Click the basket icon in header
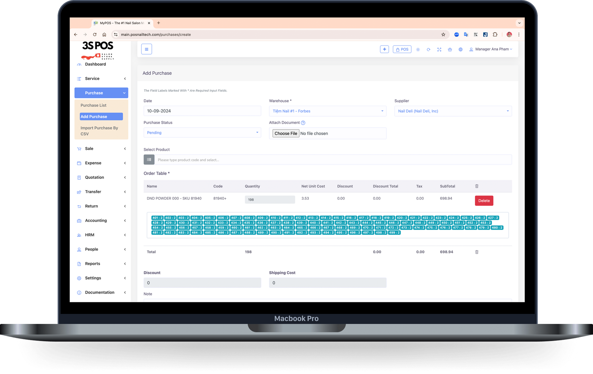593x374 pixels. pyautogui.click(x=450, y=49)
